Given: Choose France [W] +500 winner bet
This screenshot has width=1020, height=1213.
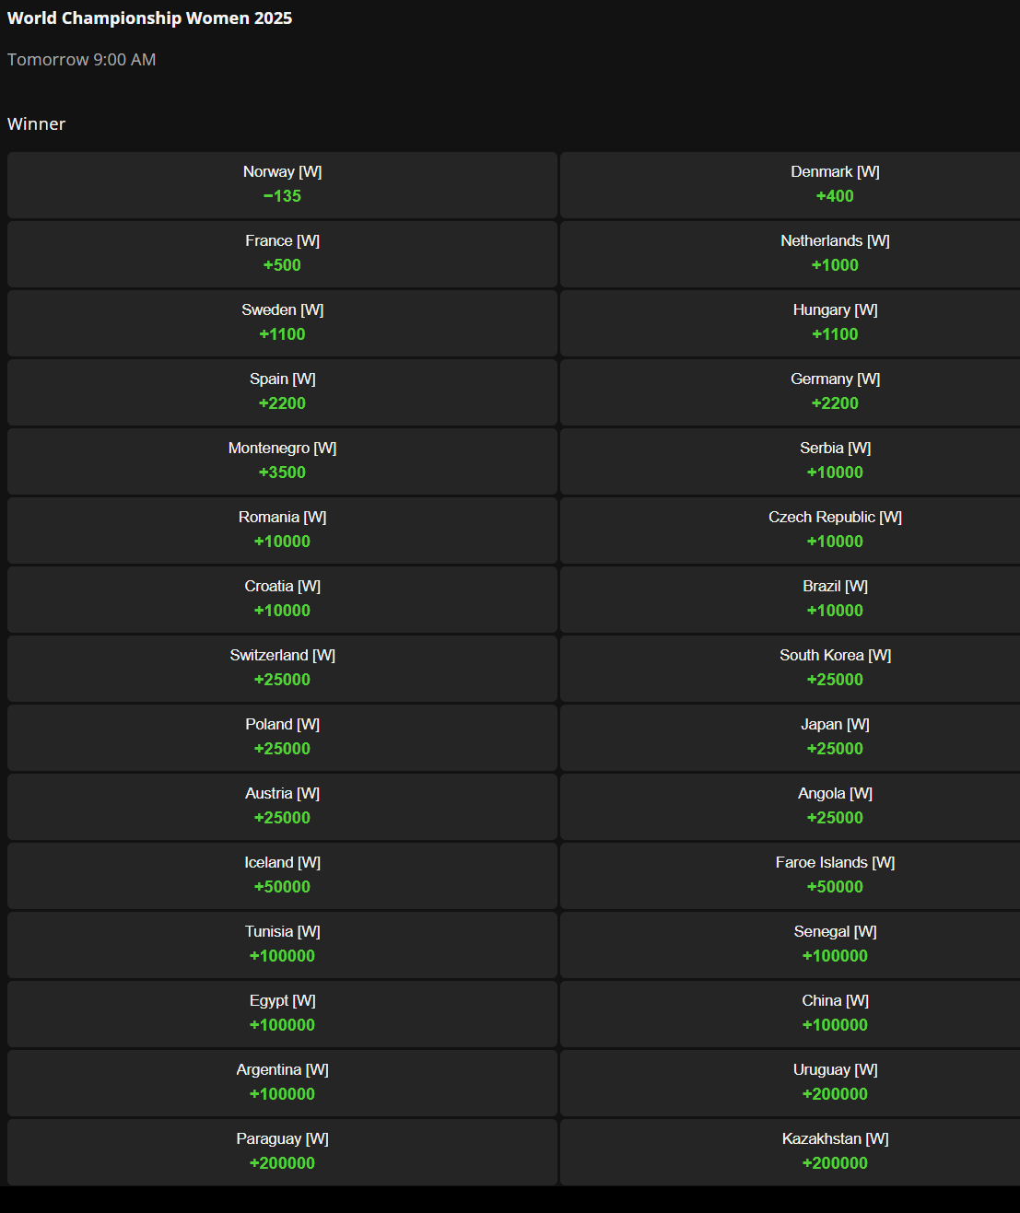Looking at the screenshot, I should tap(282, 254).
